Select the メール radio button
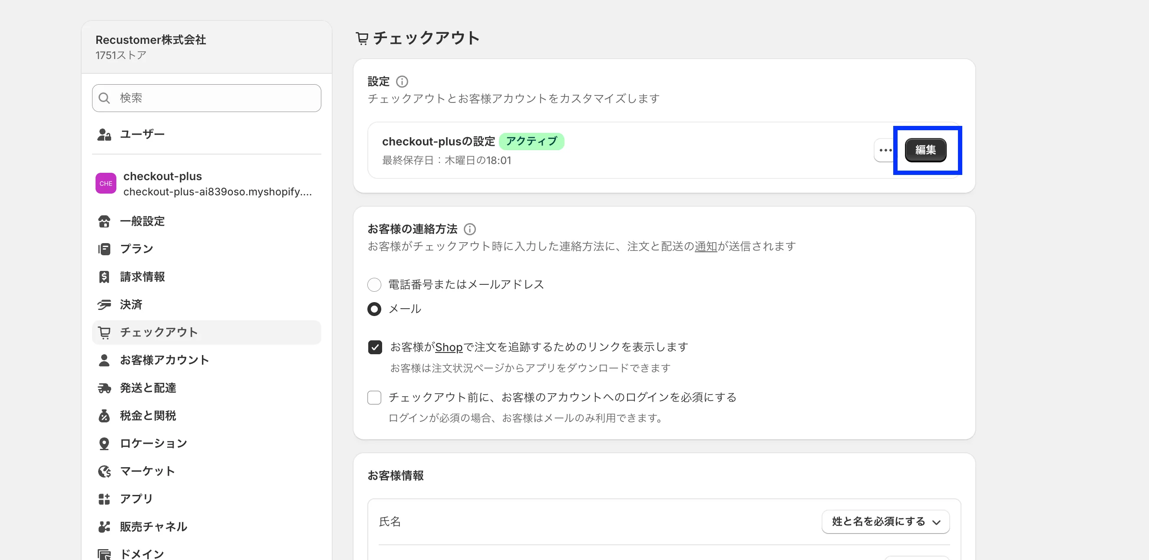This screenshot has width=1149, height=560. point(374,309)
